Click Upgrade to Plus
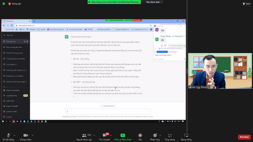The image size is (253, 142). pyautogui.click(x=12, y=95)
